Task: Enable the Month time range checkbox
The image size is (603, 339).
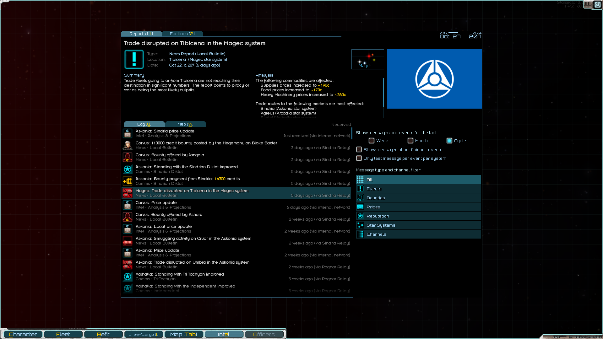Action: coord(410,141)
